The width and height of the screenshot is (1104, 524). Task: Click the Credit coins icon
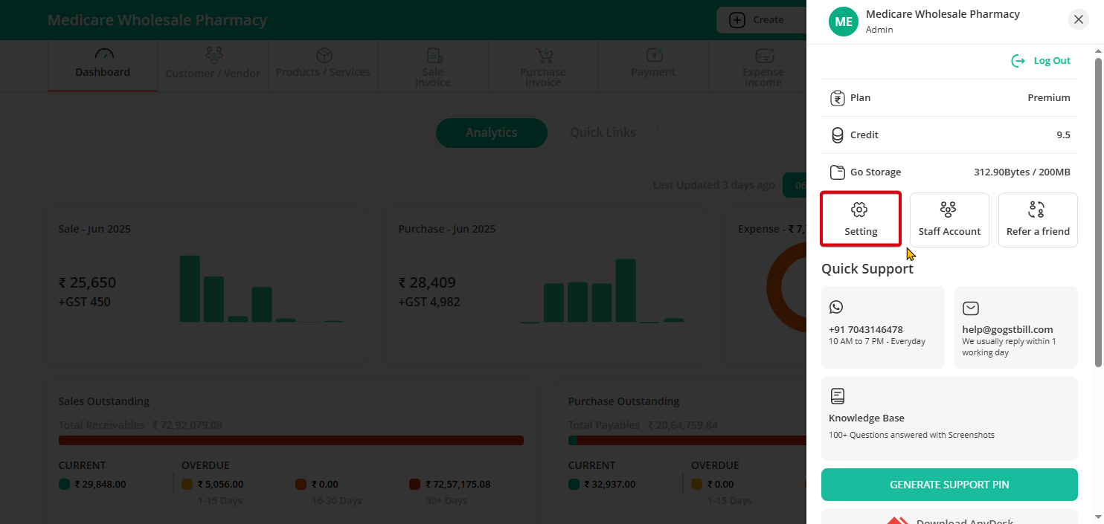(x=837, y=135)
